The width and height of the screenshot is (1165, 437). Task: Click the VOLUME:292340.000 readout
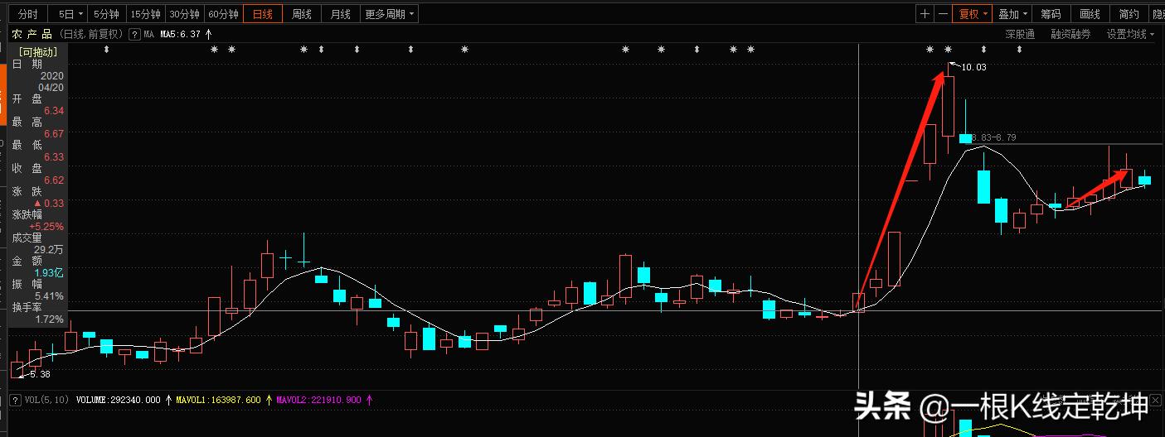(119, 399)
